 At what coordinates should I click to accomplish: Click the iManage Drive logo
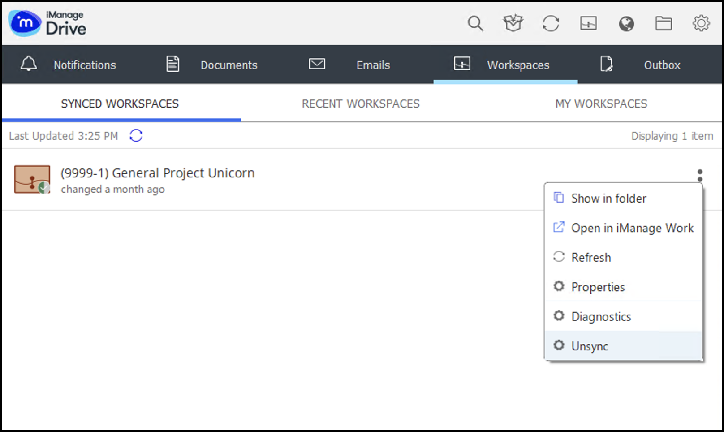[47, 23]
